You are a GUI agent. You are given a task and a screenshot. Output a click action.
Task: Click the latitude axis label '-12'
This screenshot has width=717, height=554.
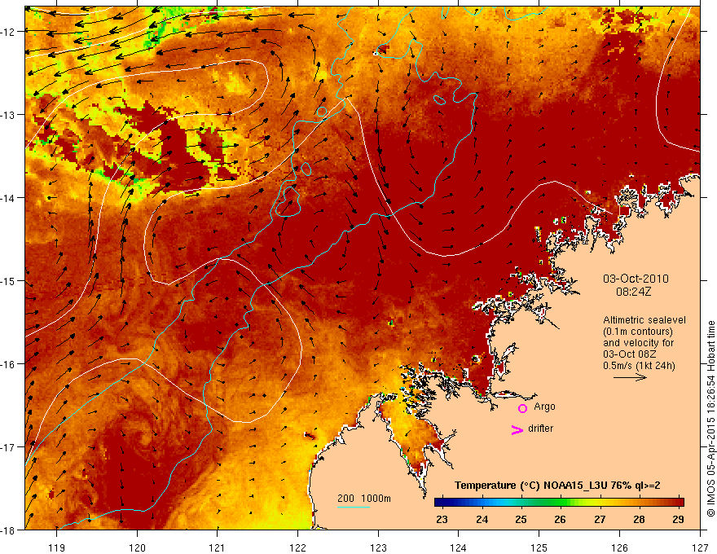pos(9,32)
